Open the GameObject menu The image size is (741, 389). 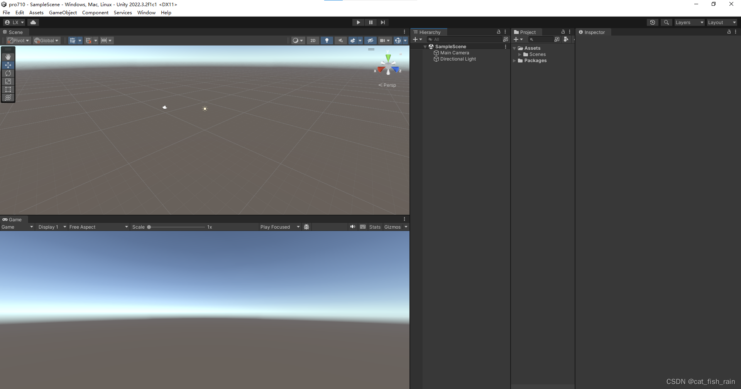click(63, 12)
